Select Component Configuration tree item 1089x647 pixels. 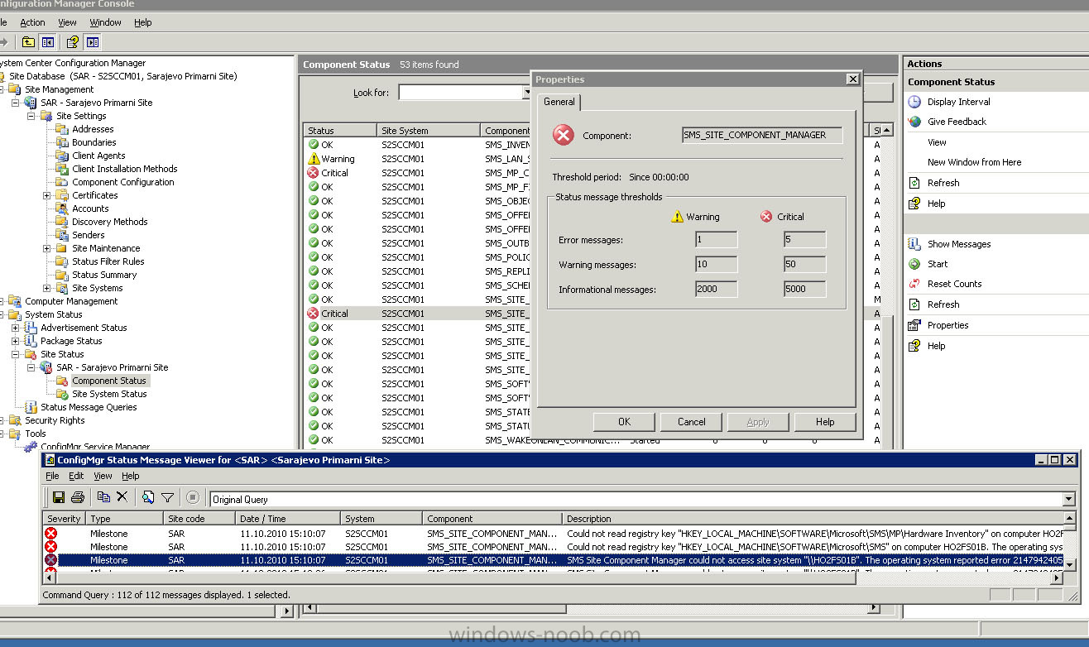pos(122,182)
